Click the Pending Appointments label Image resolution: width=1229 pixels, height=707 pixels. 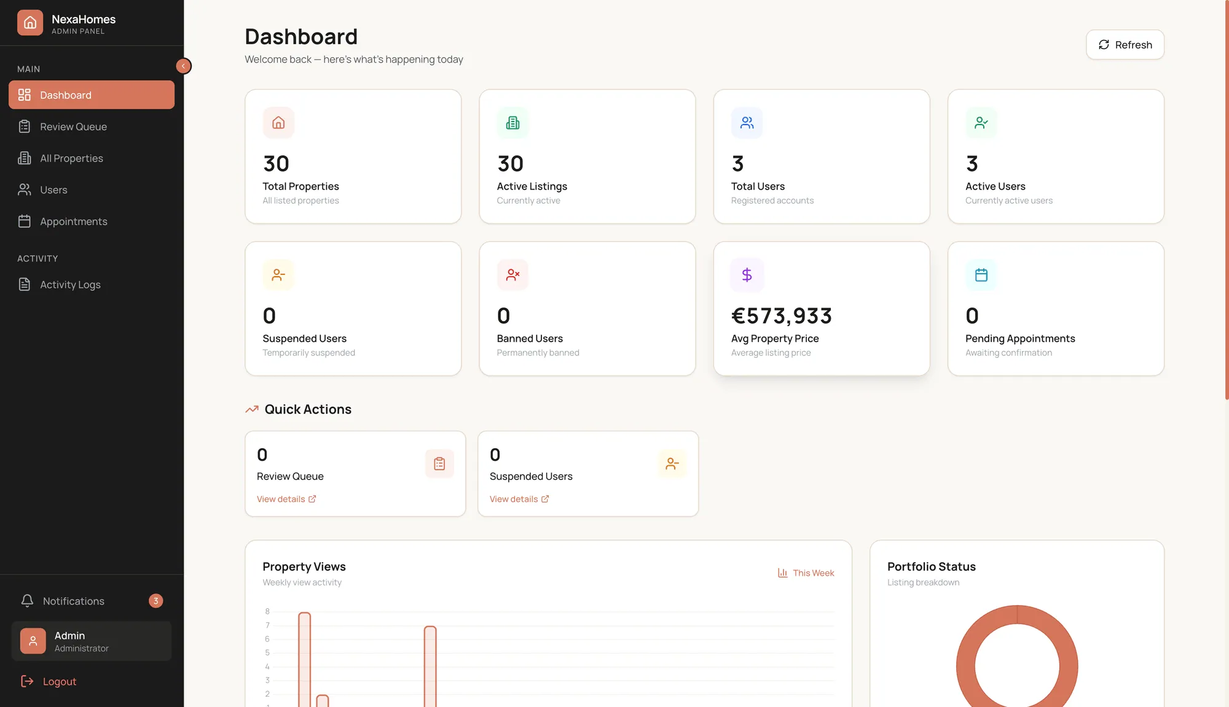[1020, 339]
